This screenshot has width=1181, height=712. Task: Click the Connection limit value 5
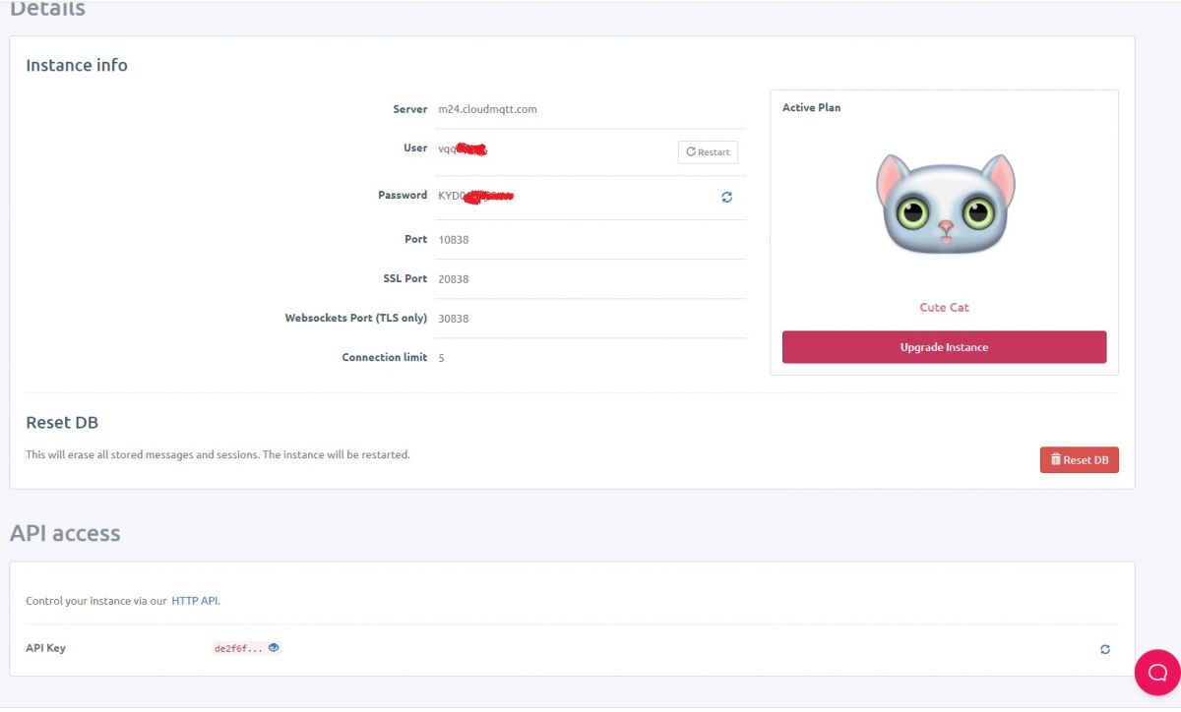click(x=441, y=358)
